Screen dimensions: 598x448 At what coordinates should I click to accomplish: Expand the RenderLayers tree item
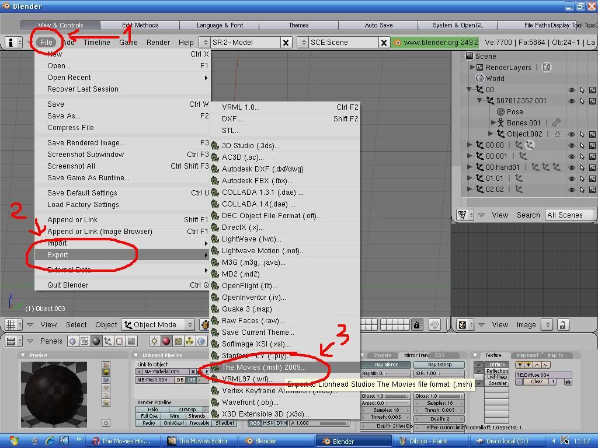pos(472,68)
